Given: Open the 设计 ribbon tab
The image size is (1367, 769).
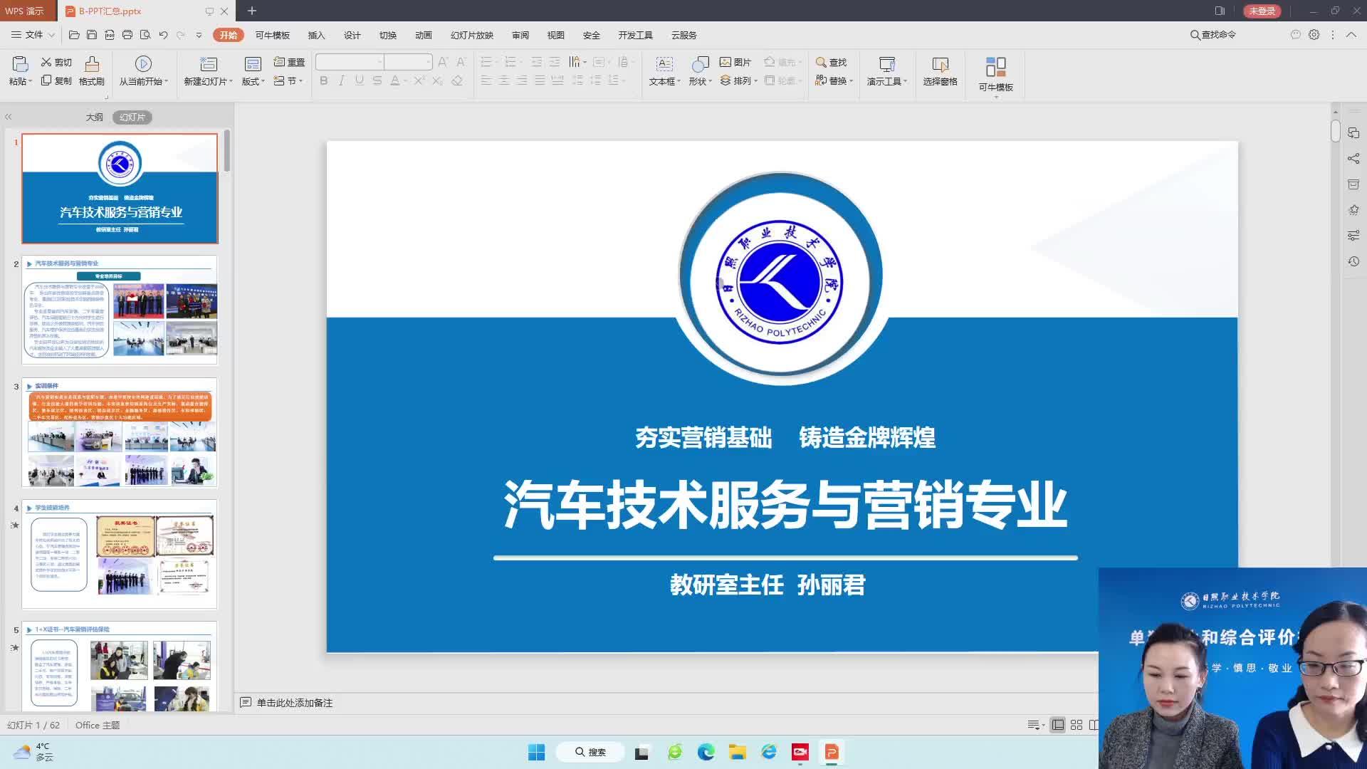Looking at the screenshot, I should [352, 35].
